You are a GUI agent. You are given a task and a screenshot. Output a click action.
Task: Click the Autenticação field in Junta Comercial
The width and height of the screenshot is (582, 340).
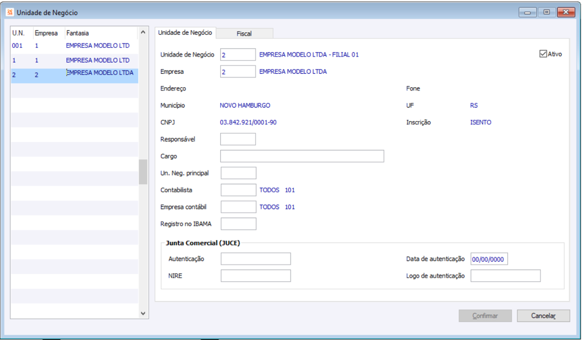click(256, 259)
